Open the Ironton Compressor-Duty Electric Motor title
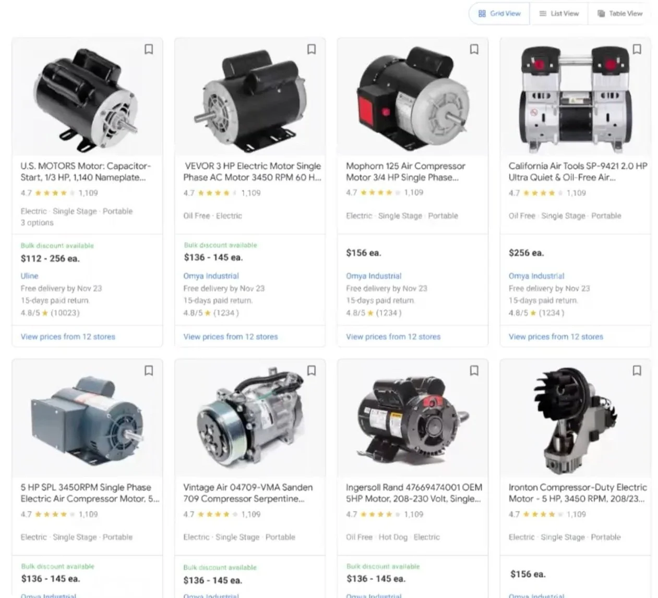 pos(578,493)
